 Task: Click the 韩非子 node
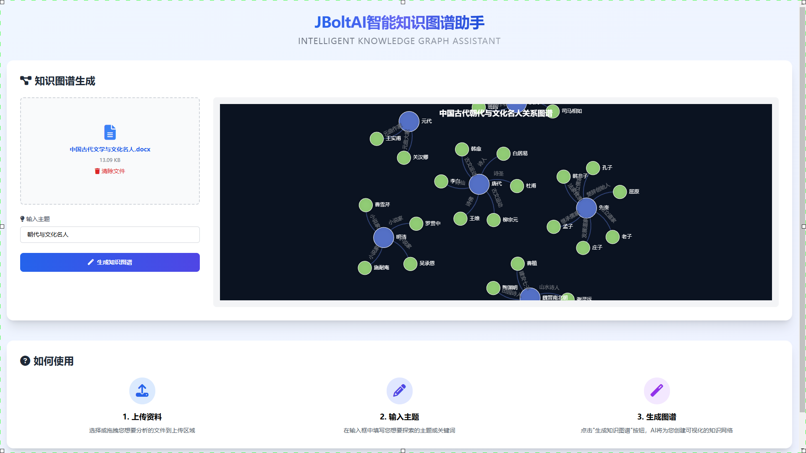(563, 177)
